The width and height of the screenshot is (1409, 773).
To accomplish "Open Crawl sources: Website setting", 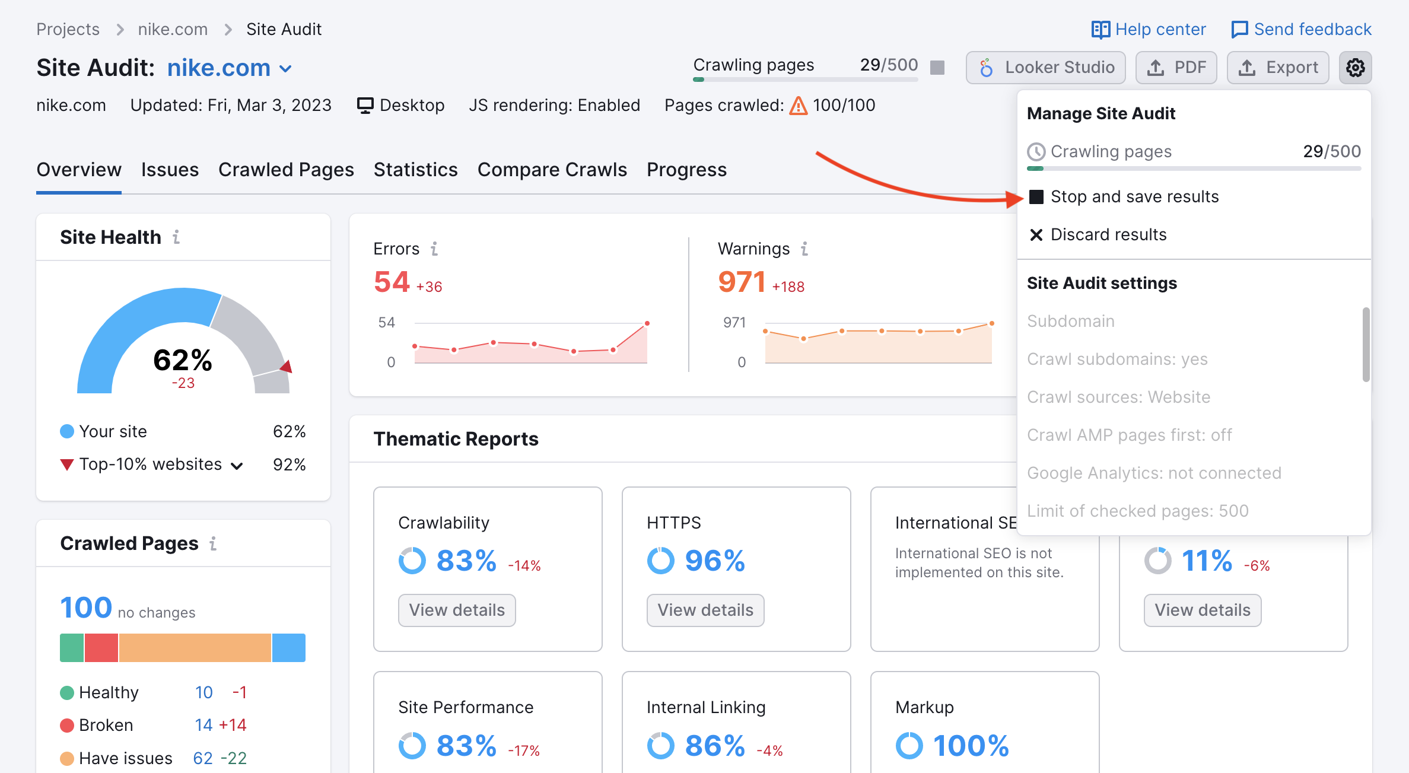I will point(1118,397).
